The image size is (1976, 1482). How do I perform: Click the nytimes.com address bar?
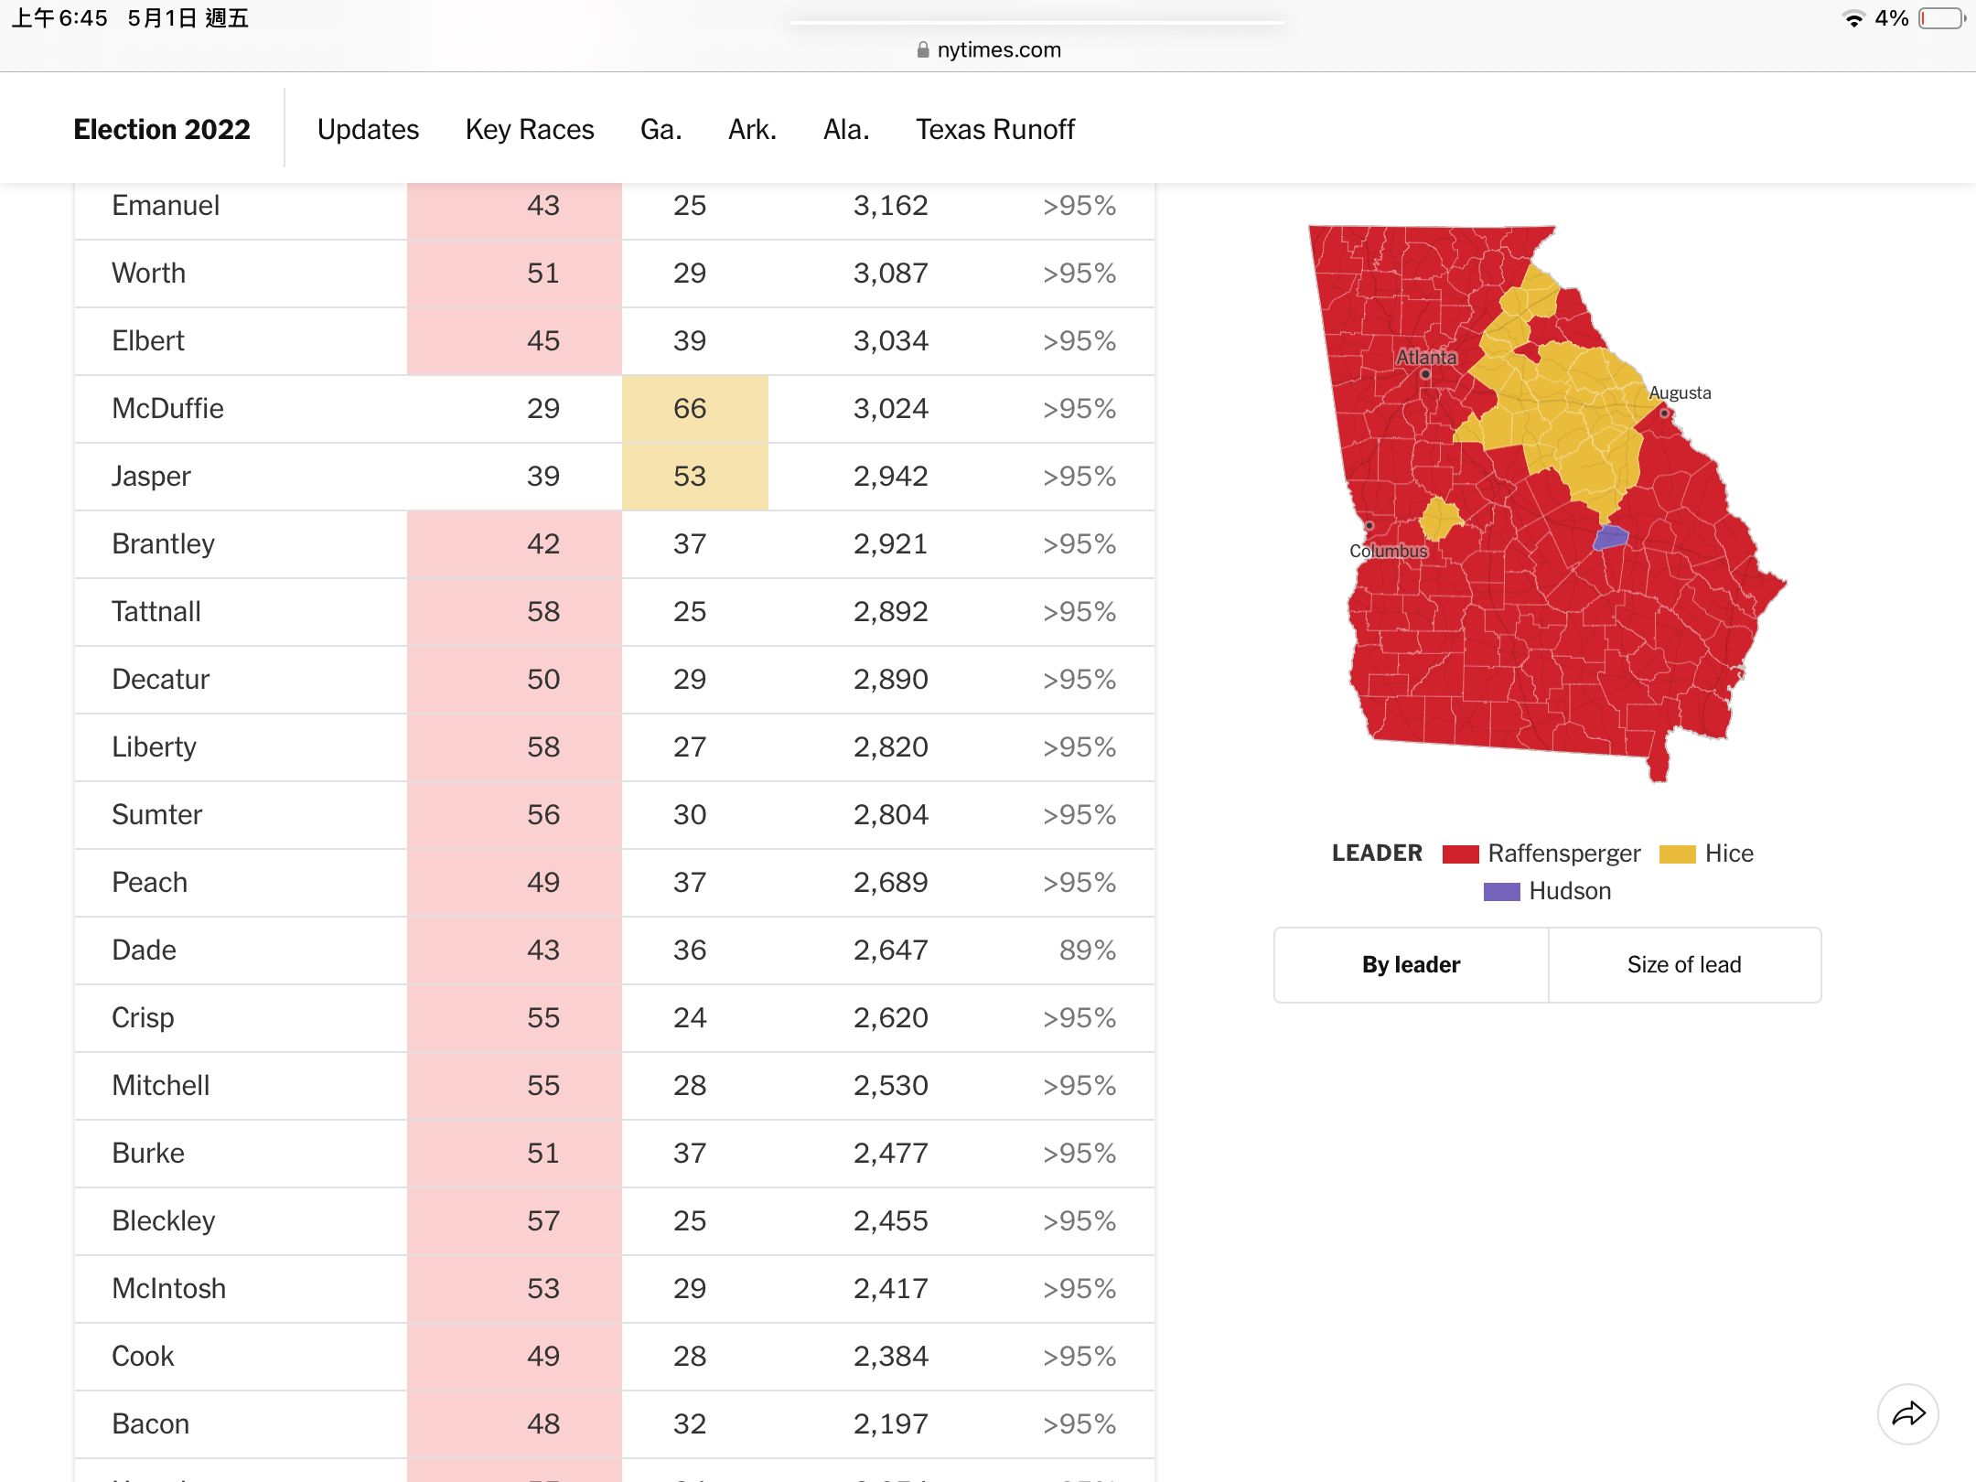pos(988,50)
